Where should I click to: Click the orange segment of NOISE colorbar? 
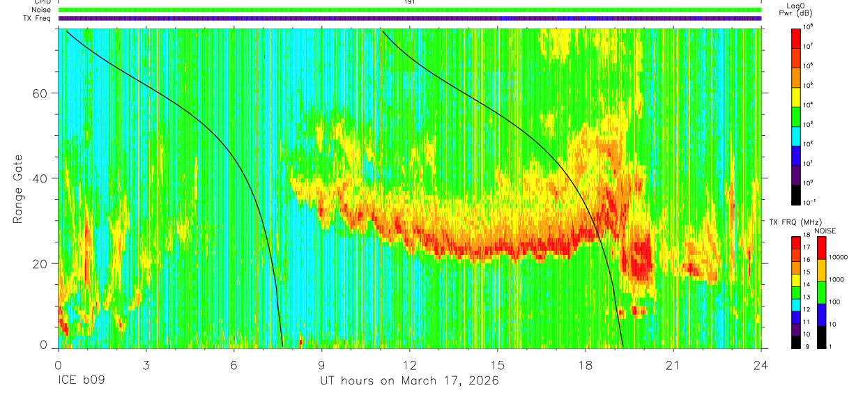pyautogui.click(x=821, y=270)
